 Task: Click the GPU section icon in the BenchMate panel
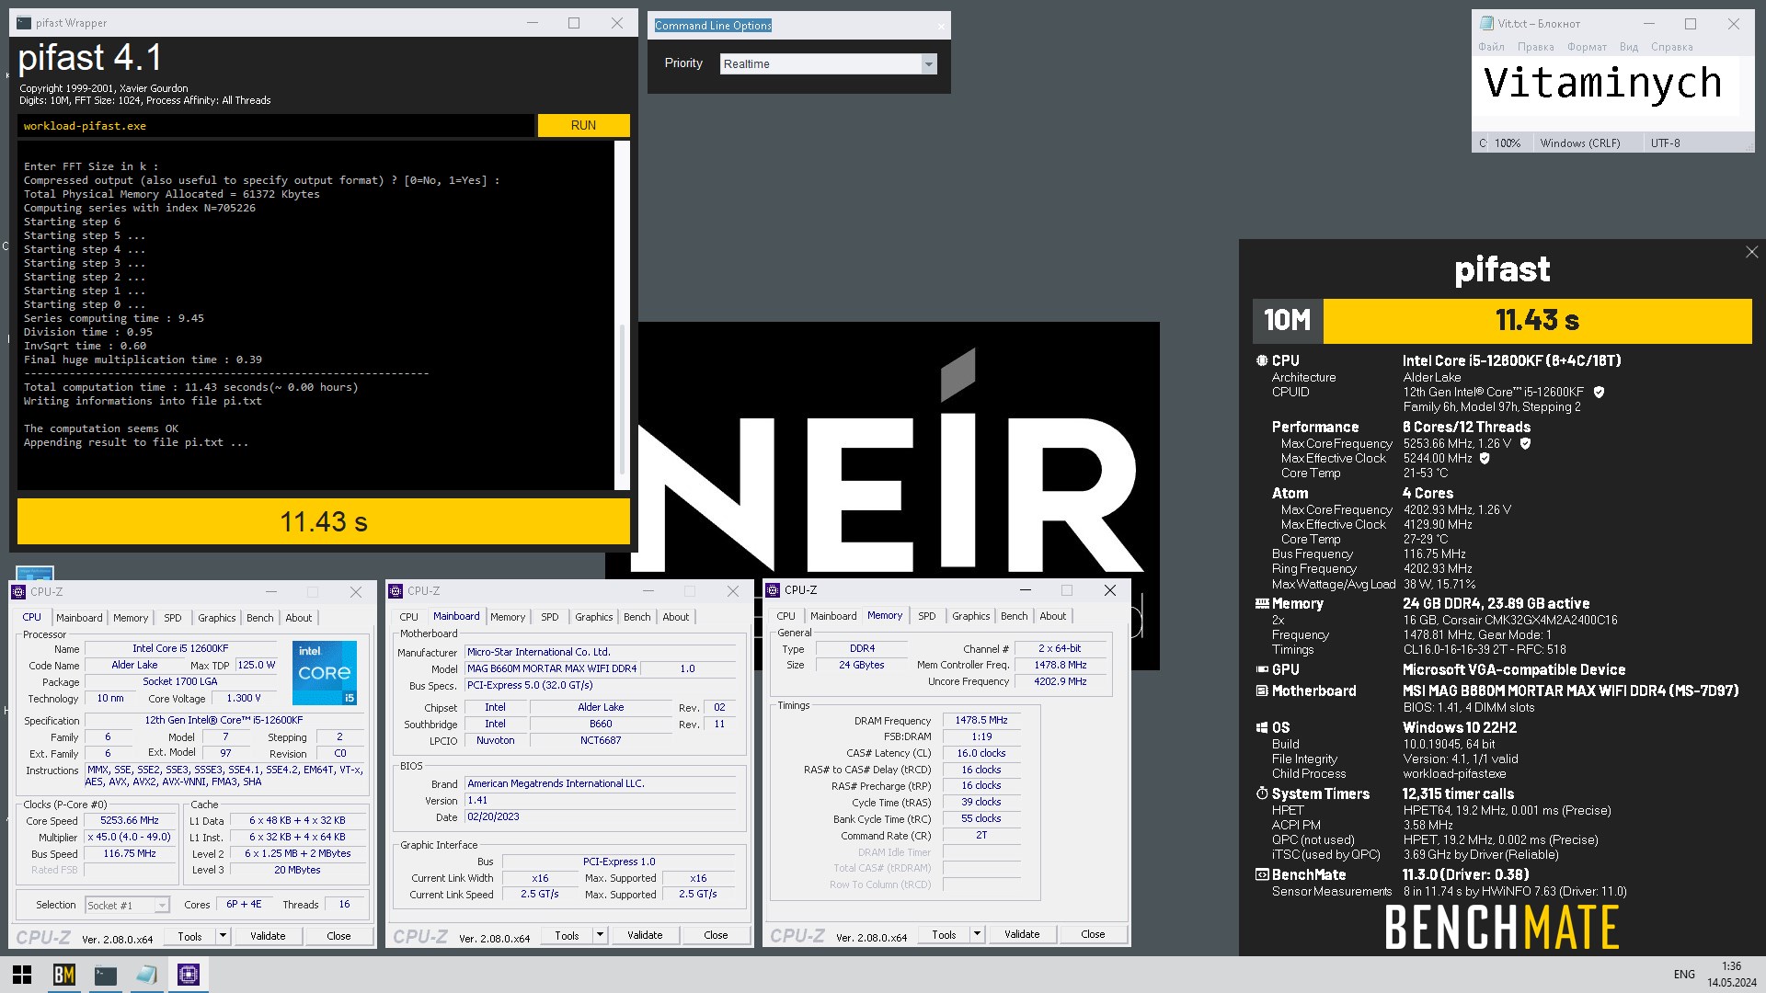coord(1262,669)
